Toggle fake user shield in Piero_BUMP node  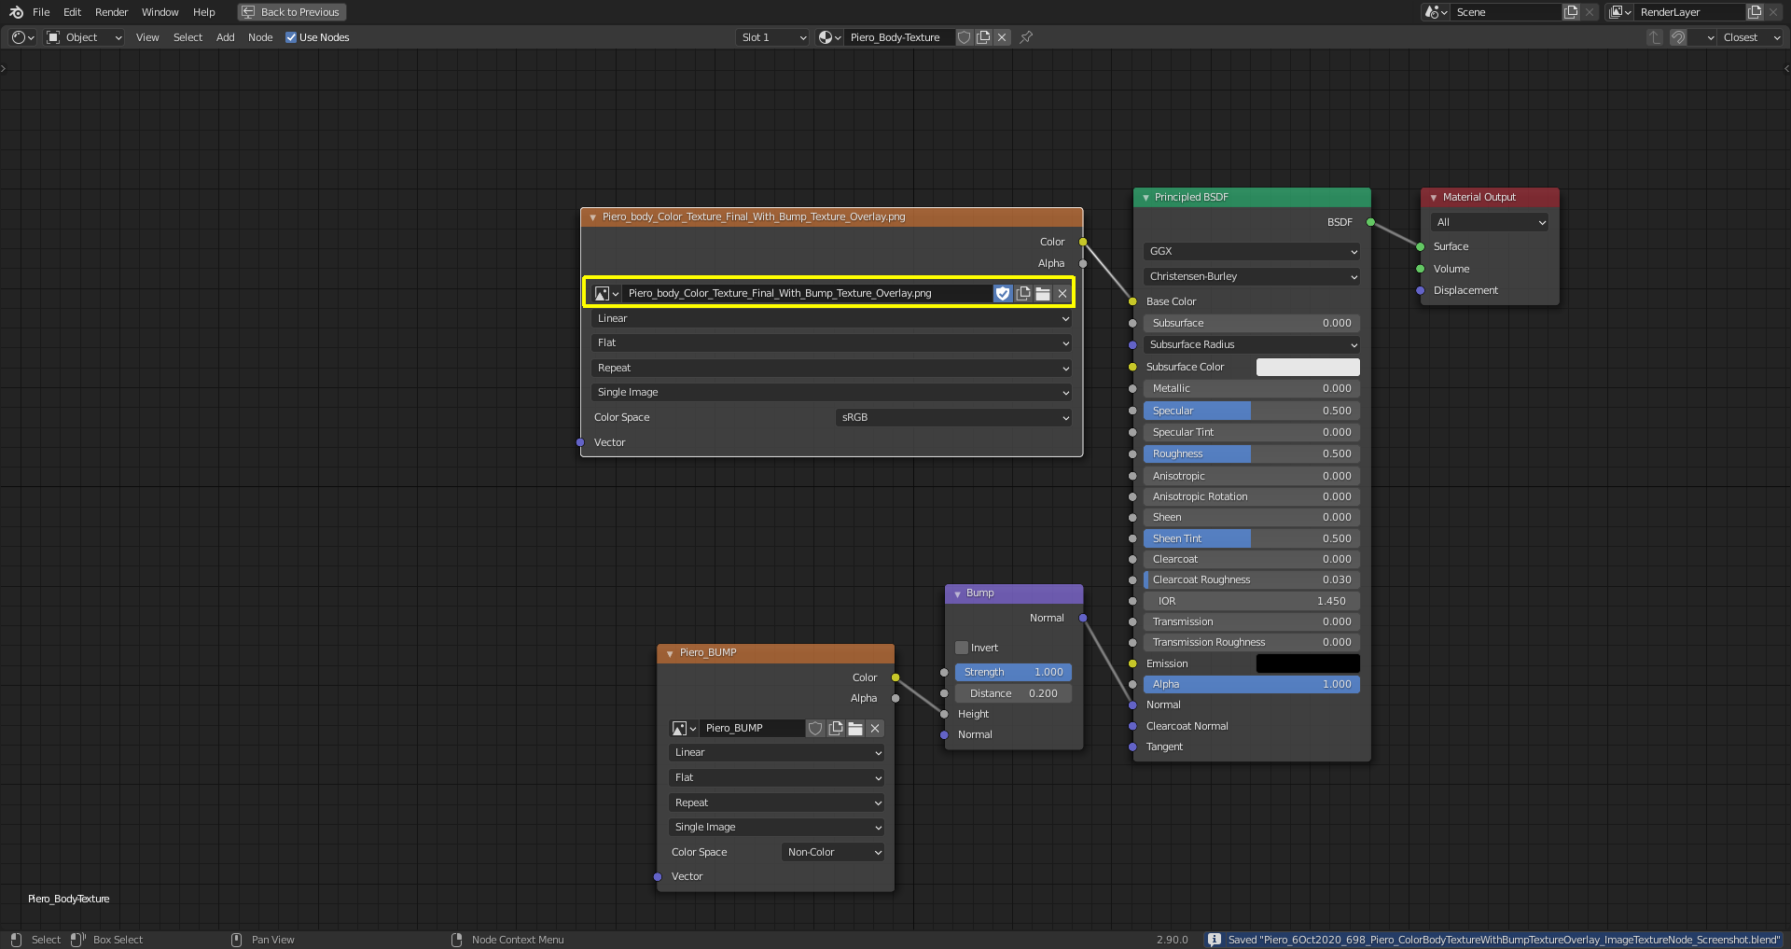[x=815, y=728]
